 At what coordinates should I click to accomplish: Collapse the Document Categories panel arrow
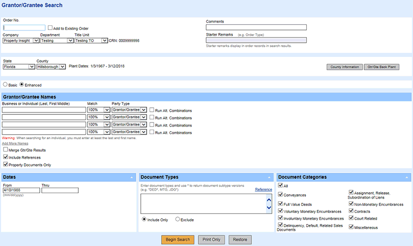tap(407, 177)
